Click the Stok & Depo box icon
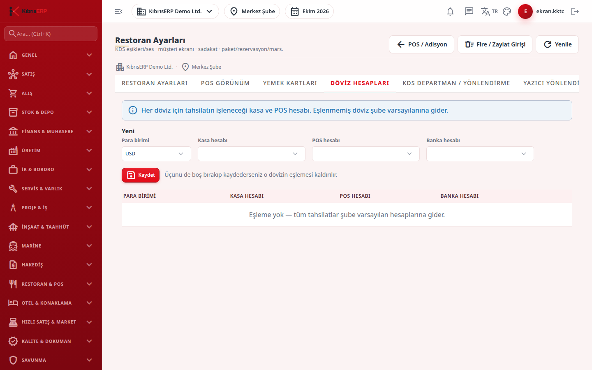 tap(13, 112)
